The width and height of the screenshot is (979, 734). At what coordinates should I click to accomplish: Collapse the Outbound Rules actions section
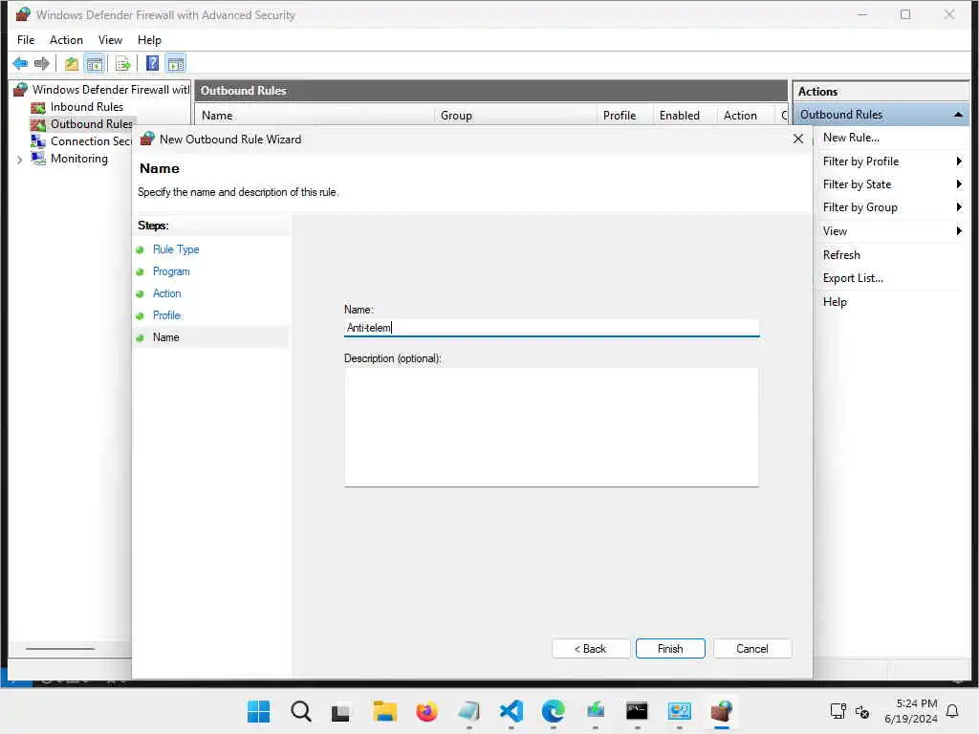(x=958, y=115)
